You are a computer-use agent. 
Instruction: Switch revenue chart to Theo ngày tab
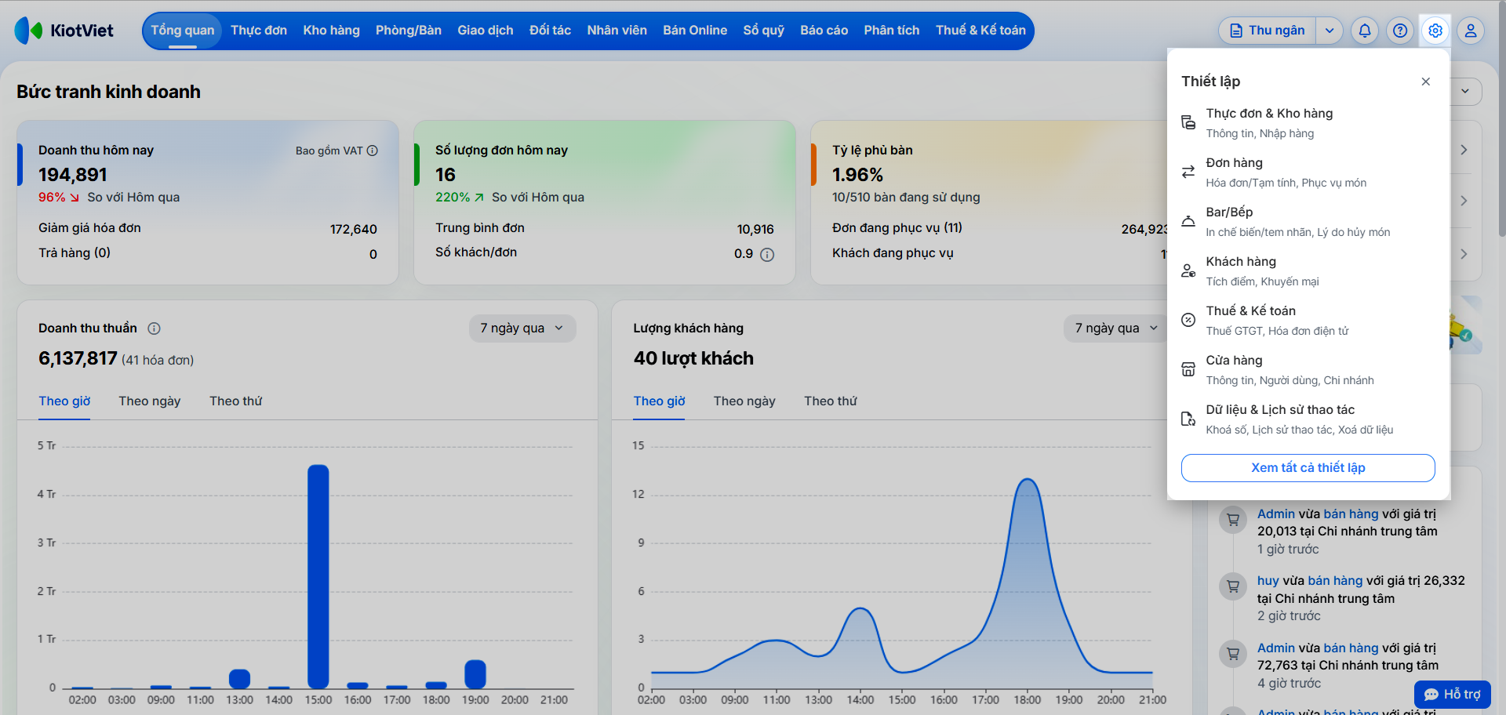150,401
